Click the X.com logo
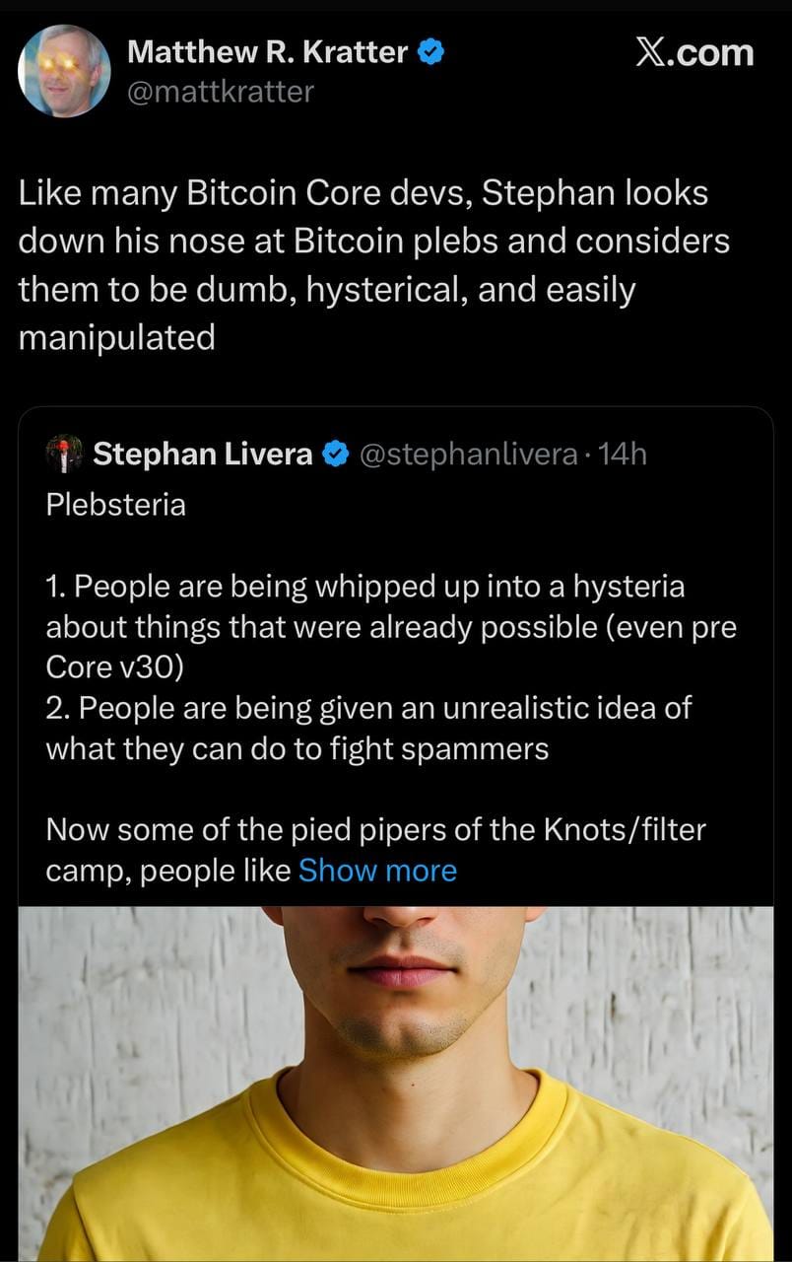Viewport: 792px width, 1262px height. click(693, 52)
